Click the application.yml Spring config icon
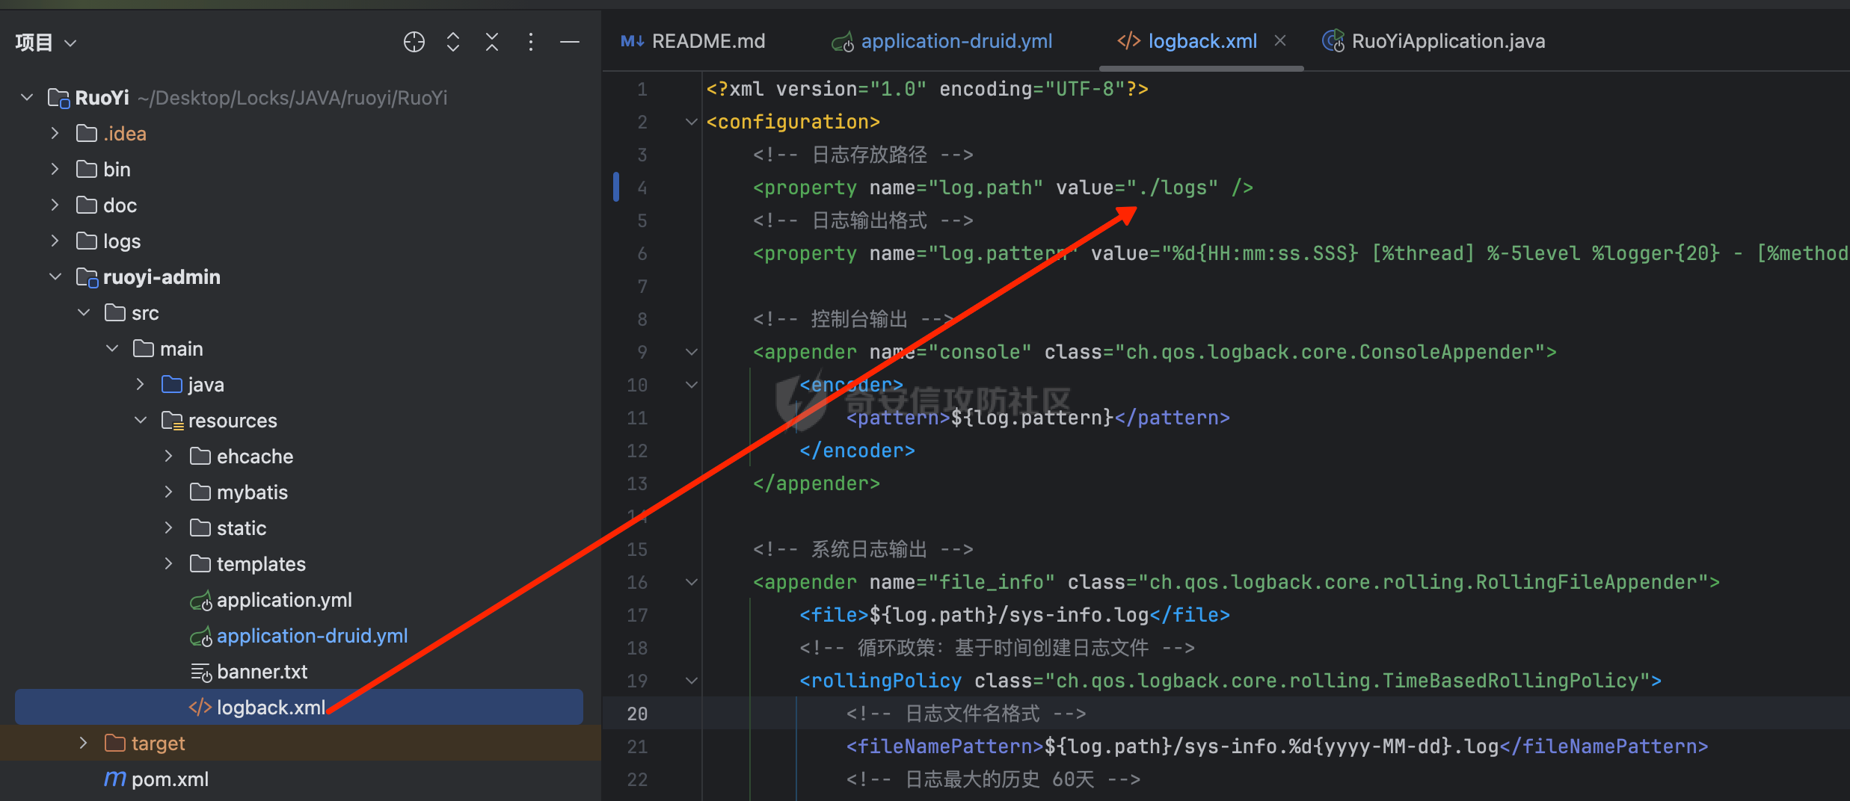 pyautogui.click(x=200, y=600)
